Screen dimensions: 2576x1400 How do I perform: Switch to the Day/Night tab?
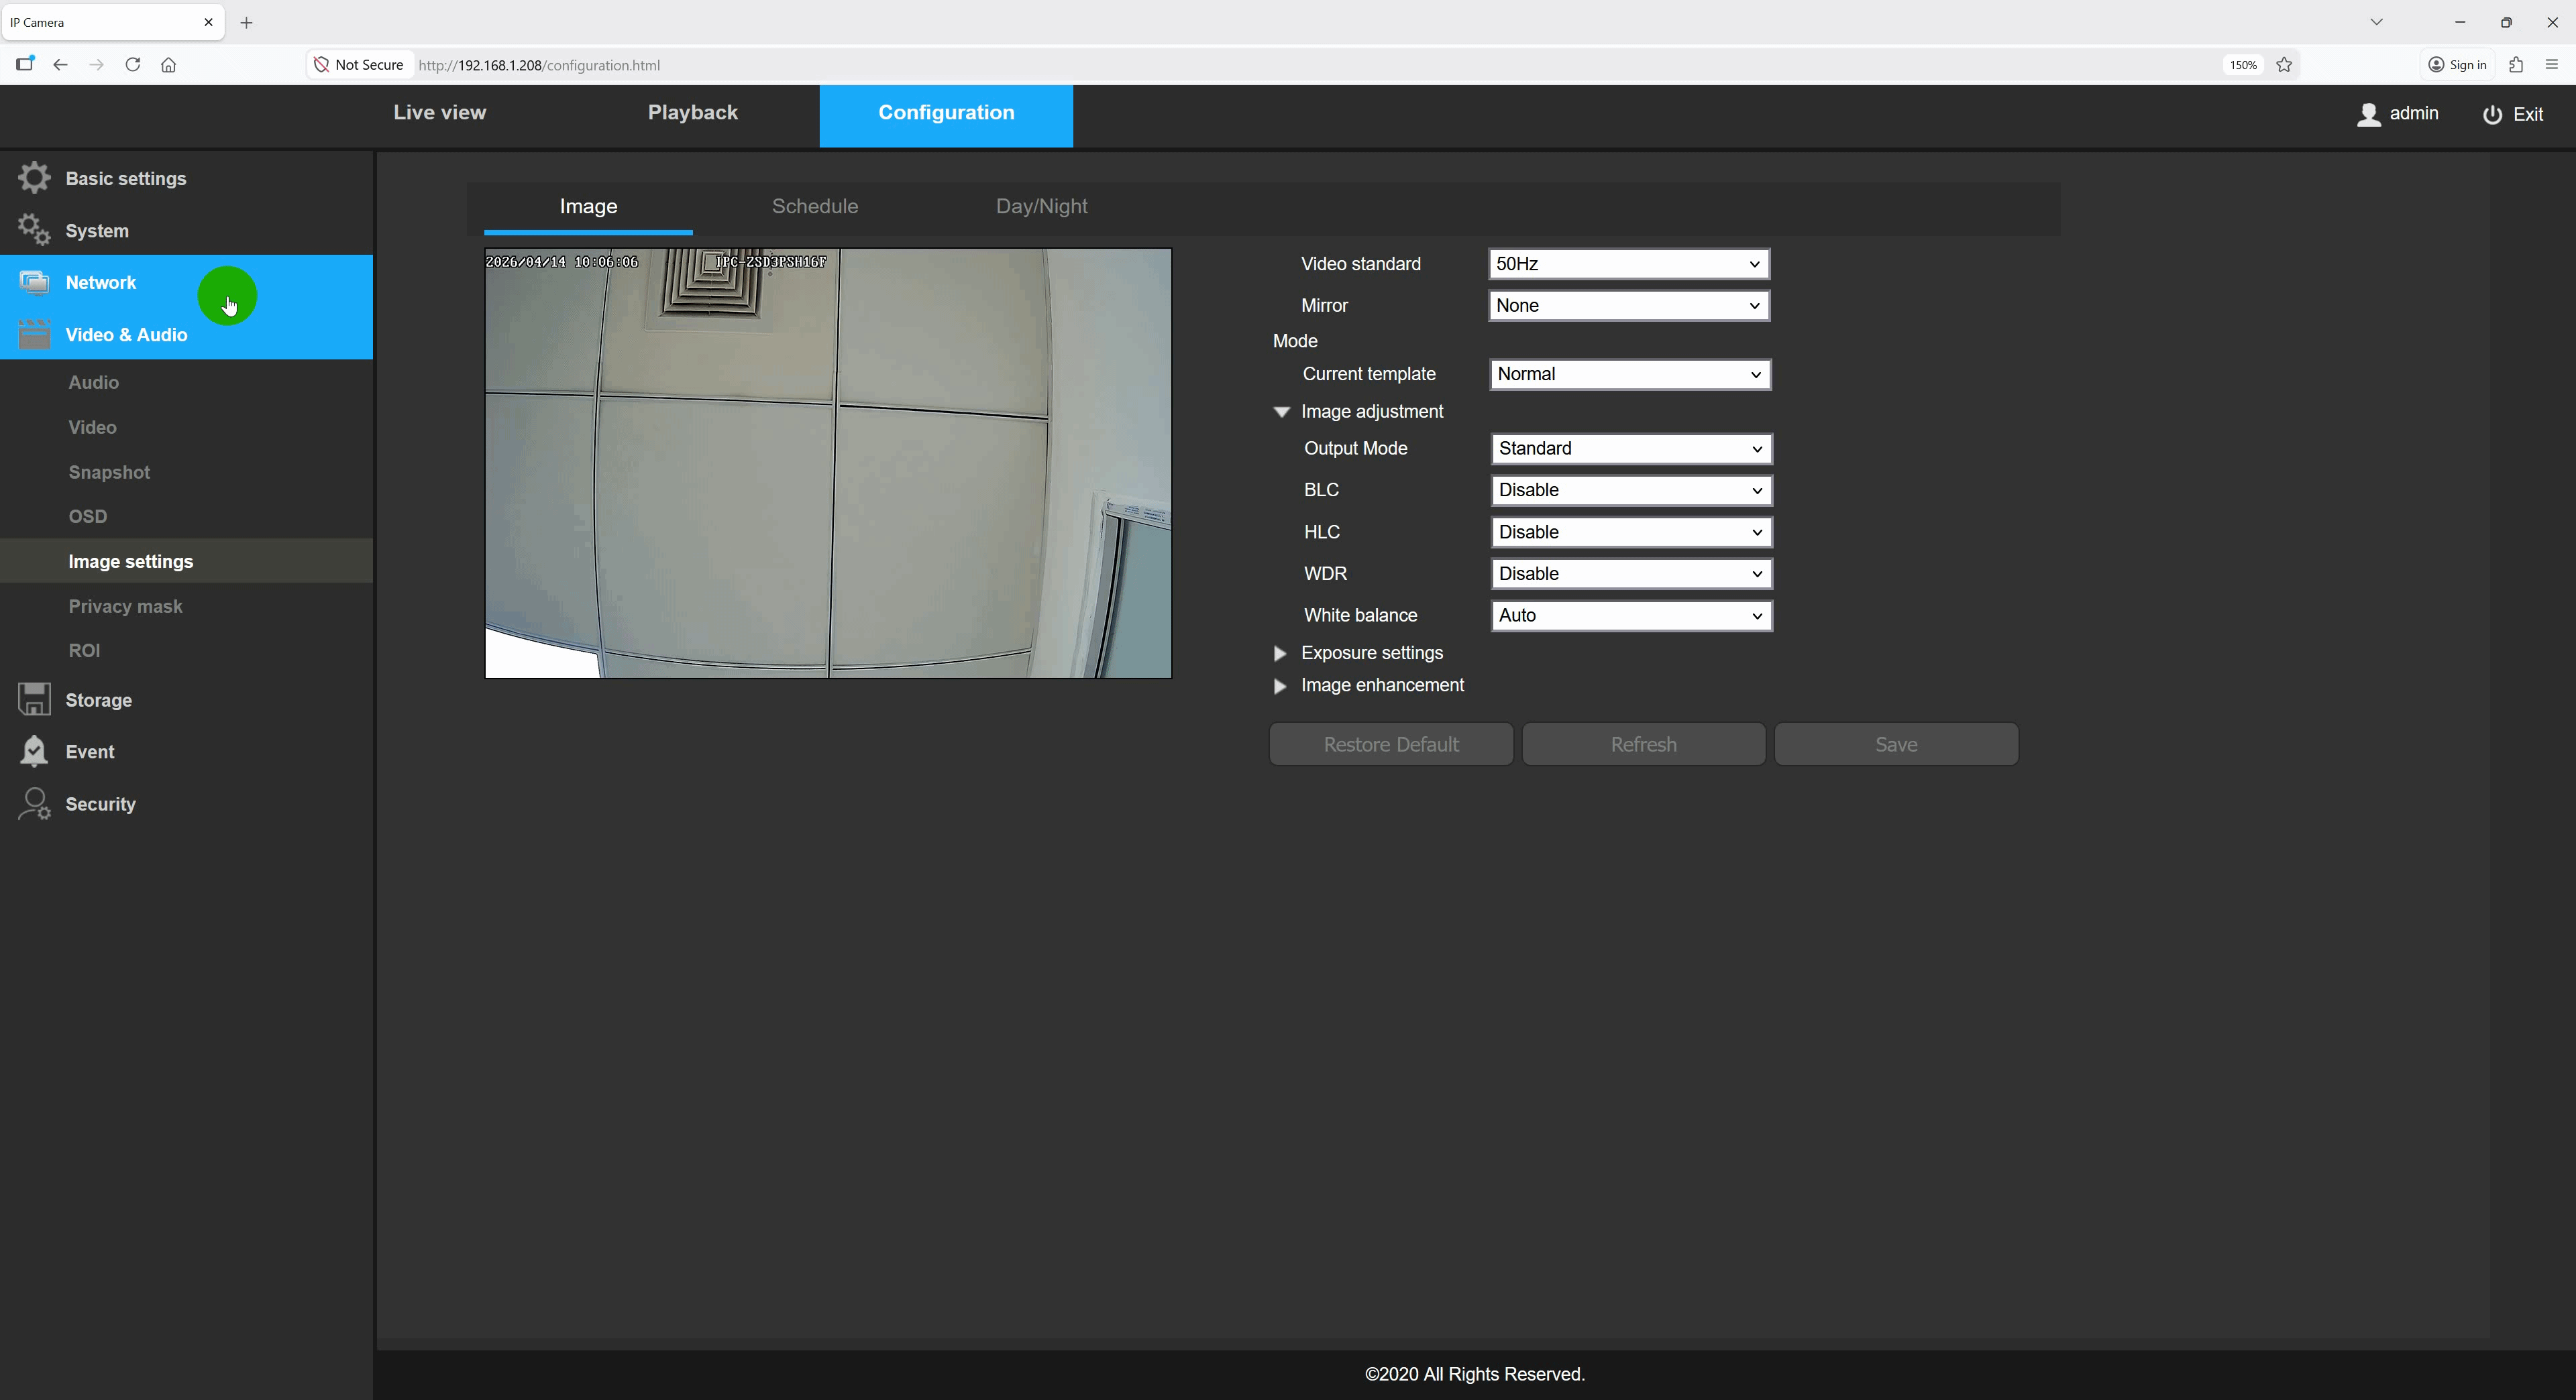pyautogui.click(x=1041, y=206)
